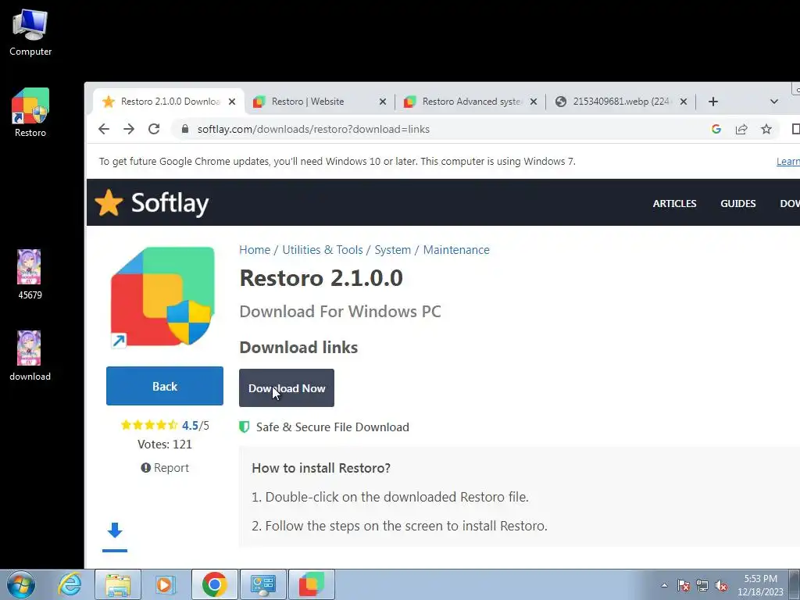Reload the Softlay page
800x600 pixels.
pyautogui.click(x=154, y=129)
